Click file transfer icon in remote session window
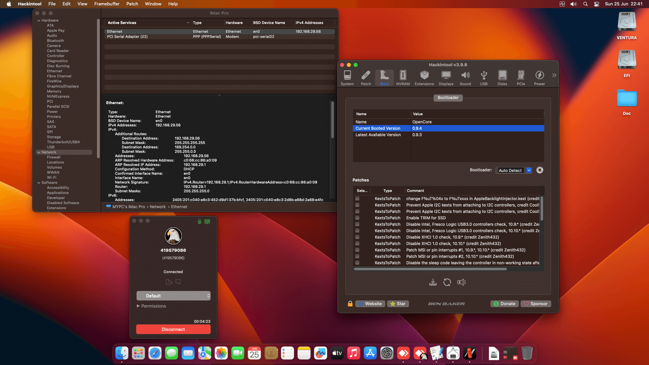This screenshot has height=365, width=649. point(169,282)
